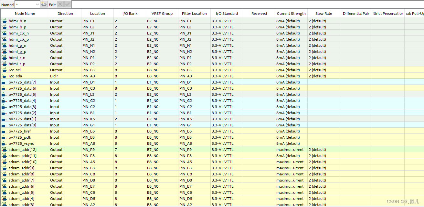Viewport: 424px width, 207px height.
Task: Click the Direction column header
Action: (x=65, y=14)
